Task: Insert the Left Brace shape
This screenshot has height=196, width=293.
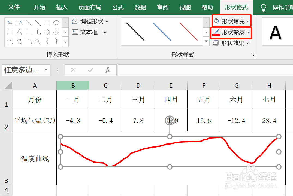Action: tap(47, 41)
